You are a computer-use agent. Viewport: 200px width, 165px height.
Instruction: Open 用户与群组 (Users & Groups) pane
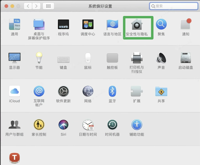(x=14, y=125)
